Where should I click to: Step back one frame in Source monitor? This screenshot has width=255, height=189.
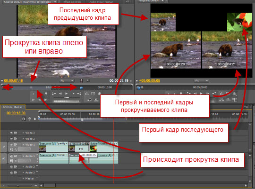click(60, 94)
